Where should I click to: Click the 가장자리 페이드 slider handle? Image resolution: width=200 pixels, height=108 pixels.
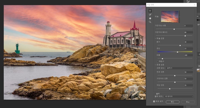point(185,35)
